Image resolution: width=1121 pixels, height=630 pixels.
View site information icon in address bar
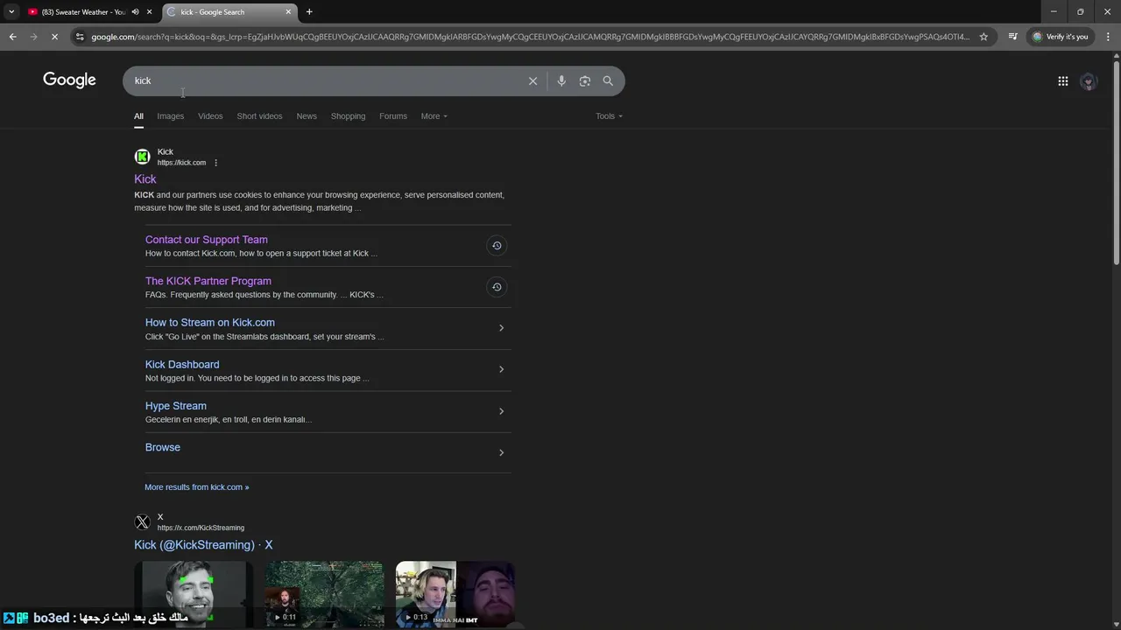point(80,37)
